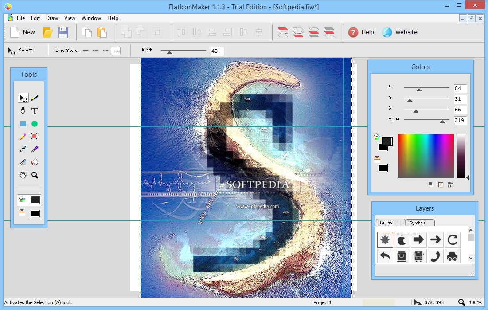Activate the red marquee selection tool
The width and height of the screenshot is (488, 310).
coord(34,136)
